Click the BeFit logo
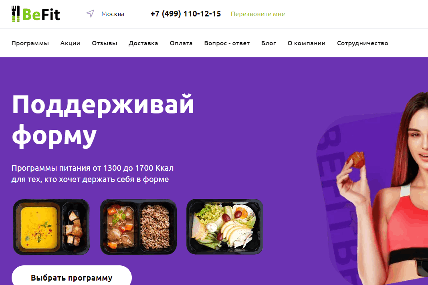428x285 pixels. pos(36,14)
